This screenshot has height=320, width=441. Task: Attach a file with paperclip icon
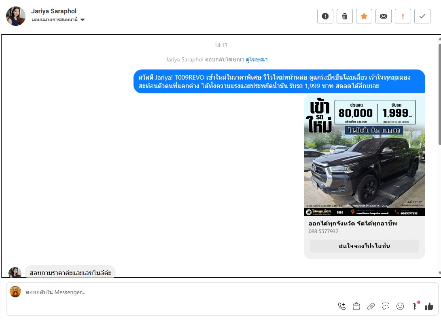coord(371,306)
